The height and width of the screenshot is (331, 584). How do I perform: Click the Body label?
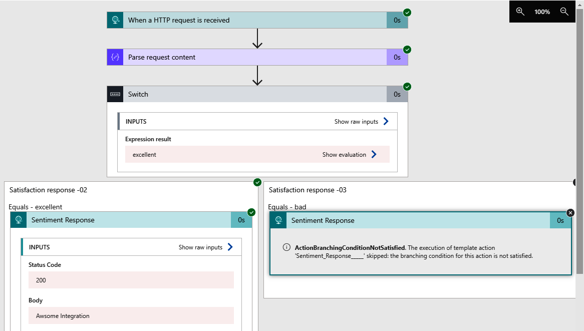[36, 300]
